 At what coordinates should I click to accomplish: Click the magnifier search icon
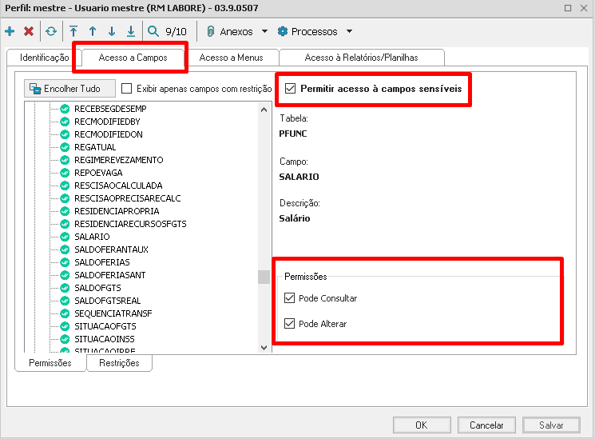(153, 31)
